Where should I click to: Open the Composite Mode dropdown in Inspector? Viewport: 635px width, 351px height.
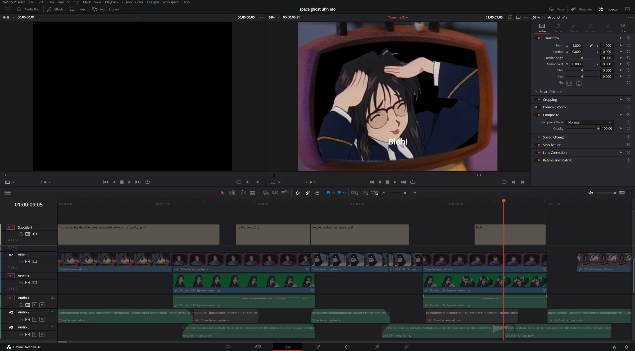click(589, 122)
